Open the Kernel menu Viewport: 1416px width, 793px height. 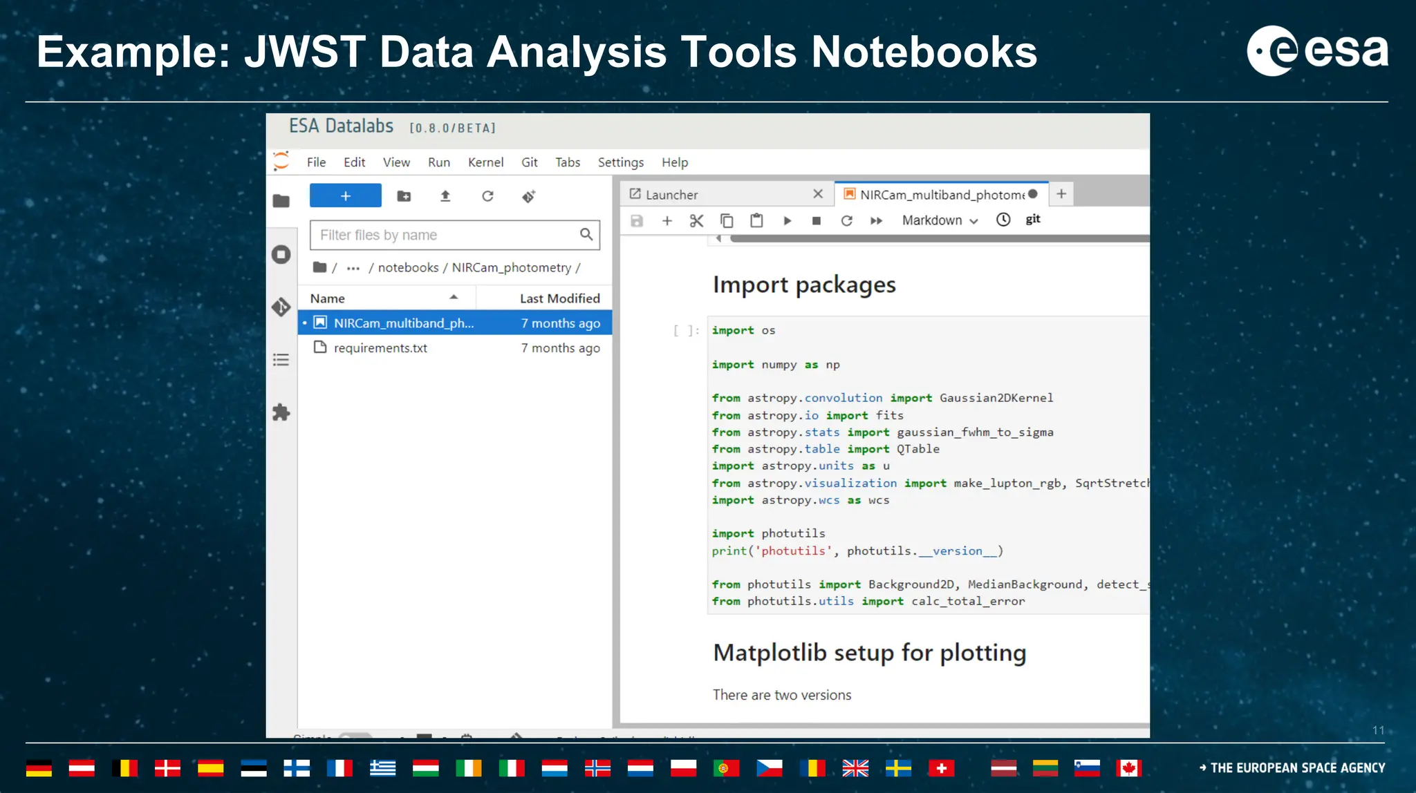485,162
